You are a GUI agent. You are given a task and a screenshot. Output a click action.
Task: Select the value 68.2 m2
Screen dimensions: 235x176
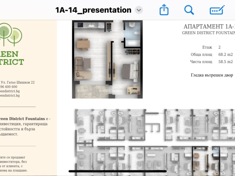point(225,54)
